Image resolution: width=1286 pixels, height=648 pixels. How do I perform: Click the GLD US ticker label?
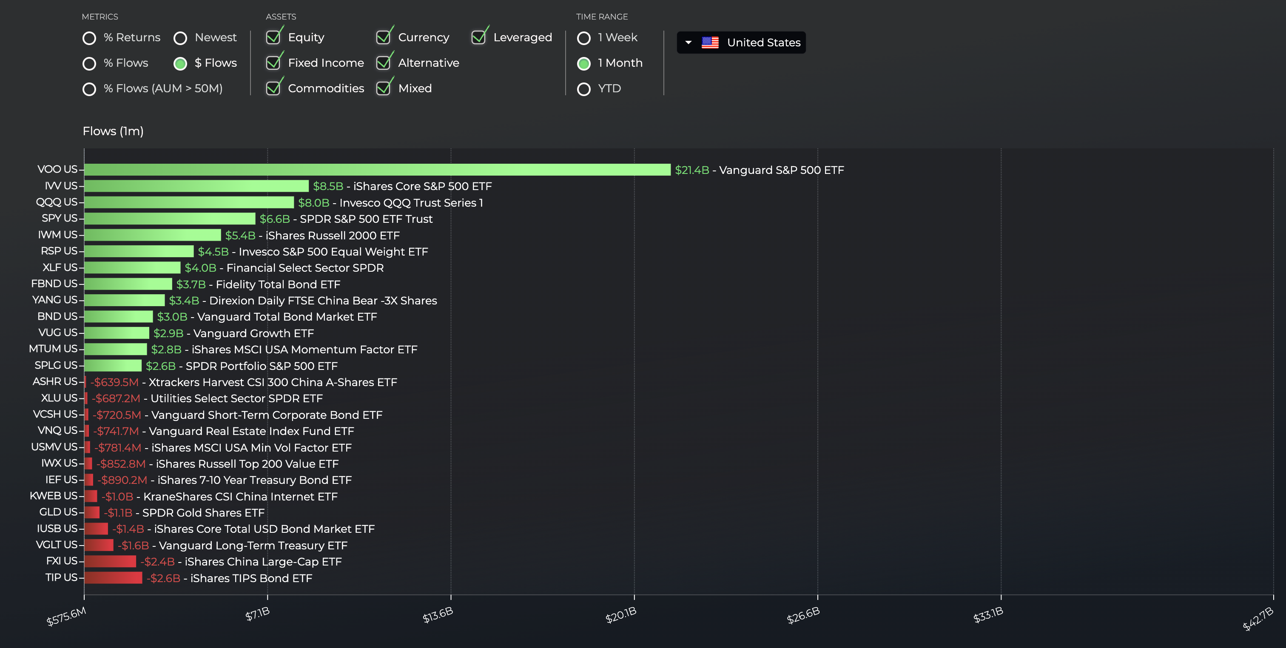(58, 512)
